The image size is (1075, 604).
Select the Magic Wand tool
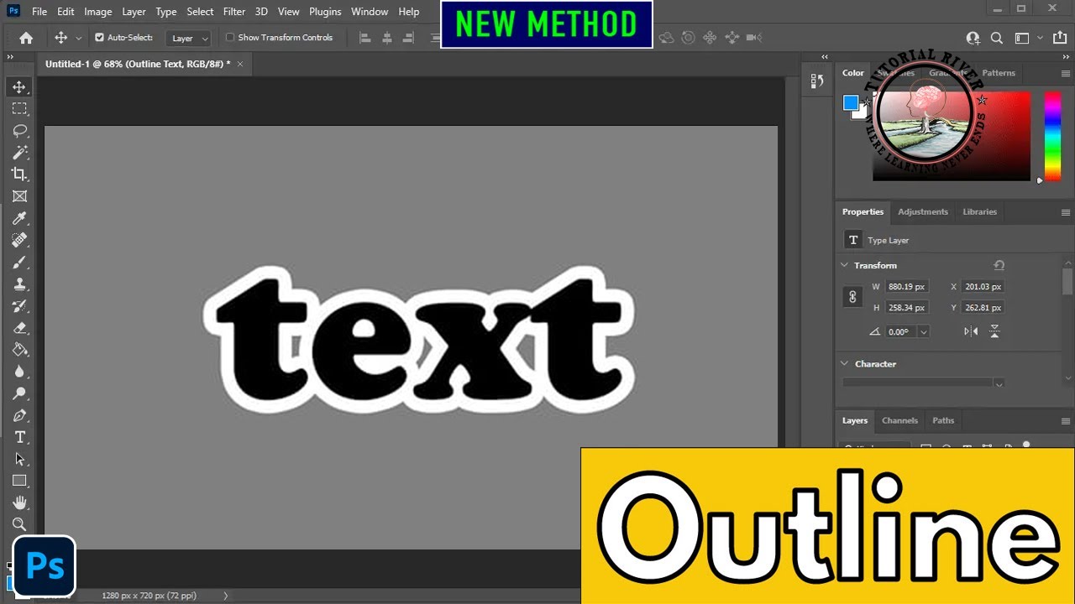click(x=19, y=153)
